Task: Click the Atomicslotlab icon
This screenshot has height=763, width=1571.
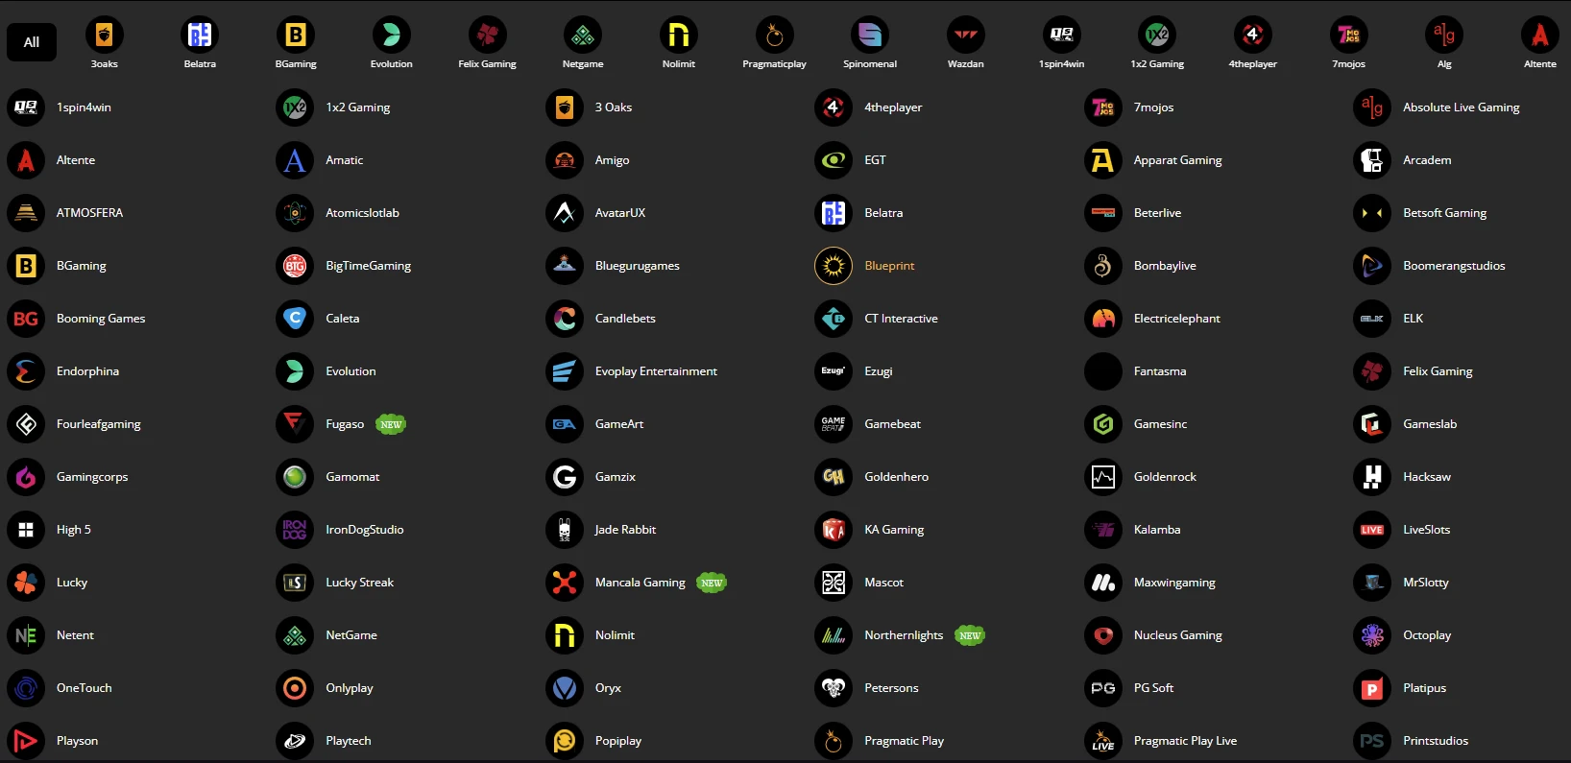Action: point(295,213)
